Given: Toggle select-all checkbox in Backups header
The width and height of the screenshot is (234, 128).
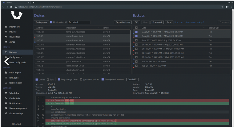Looking at the screenshot, I should coord(136,28).
